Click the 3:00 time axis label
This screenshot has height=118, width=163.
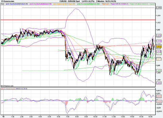point(31,117)
